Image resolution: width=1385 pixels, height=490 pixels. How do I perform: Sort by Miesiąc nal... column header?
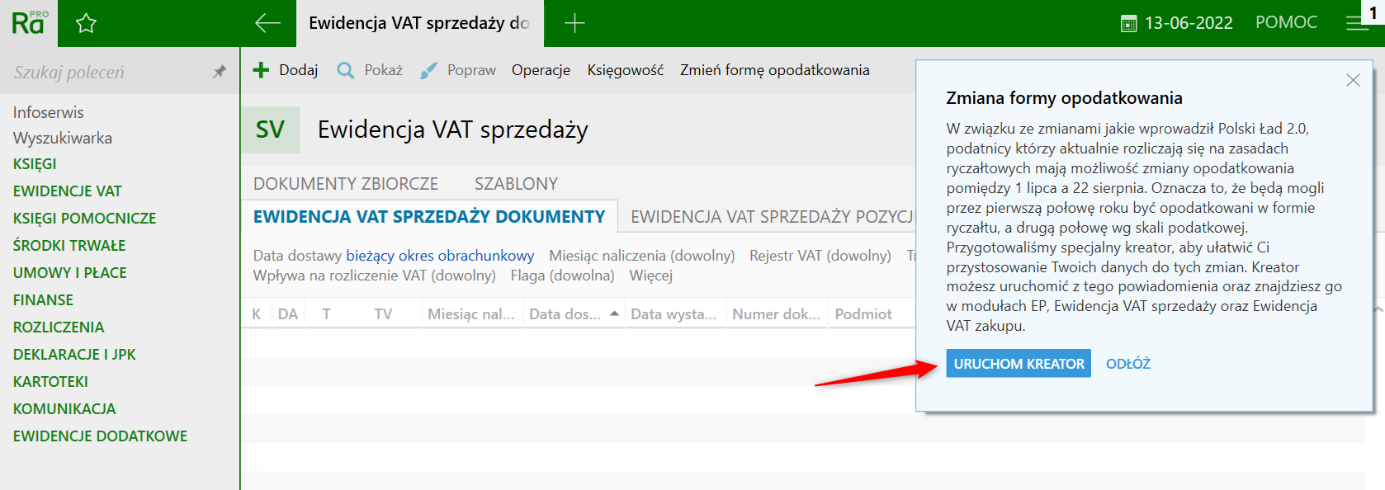pyautogui.click(x=470, y=313)
